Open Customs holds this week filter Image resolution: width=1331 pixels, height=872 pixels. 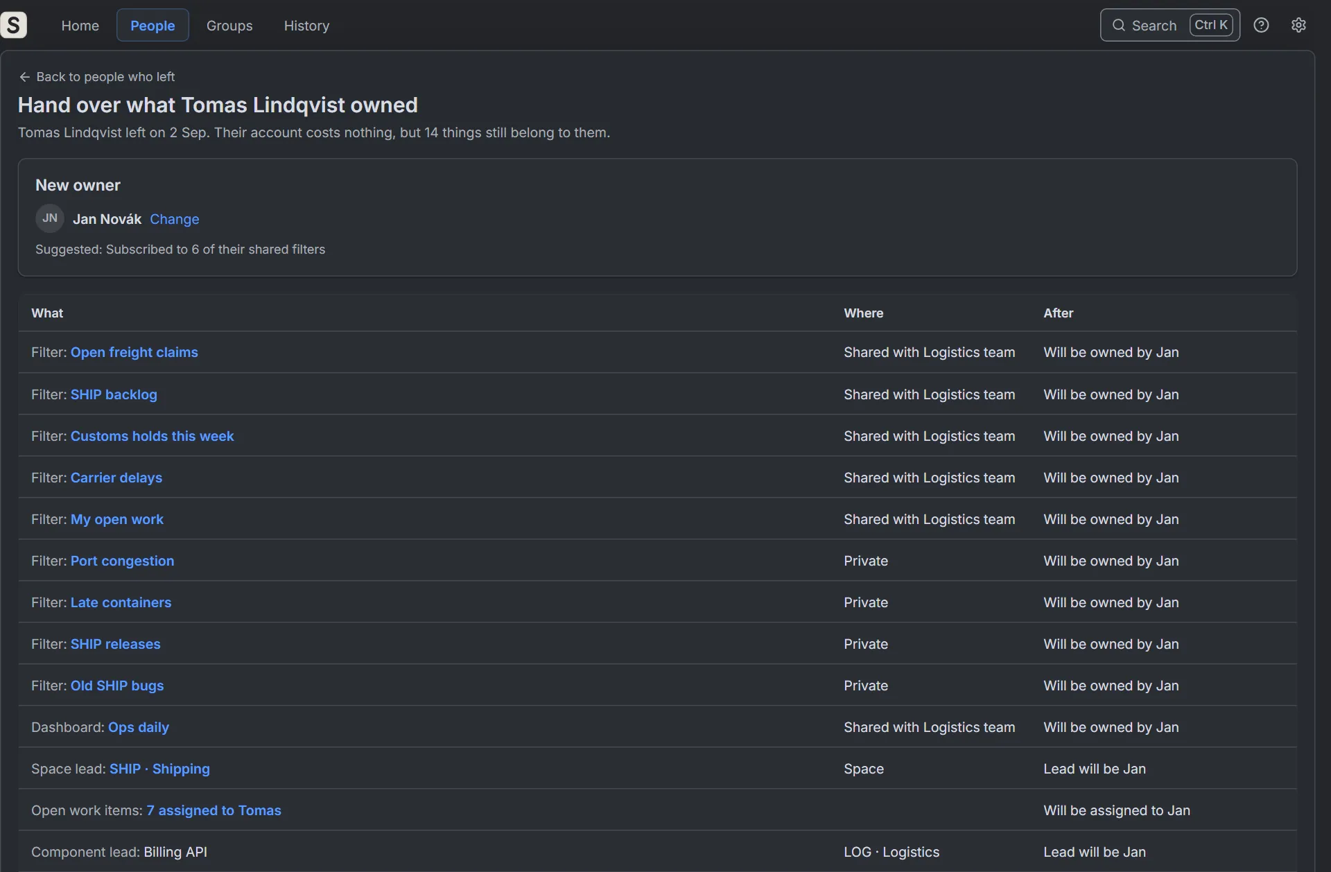tap(152, 436)
